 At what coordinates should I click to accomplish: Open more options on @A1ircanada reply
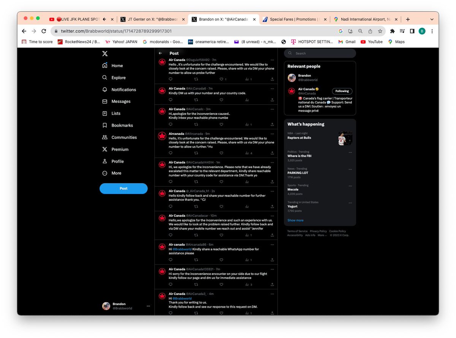pos(272,134)
